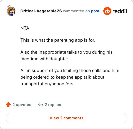Select the "2 upvotes" count label

click(22, 105)
